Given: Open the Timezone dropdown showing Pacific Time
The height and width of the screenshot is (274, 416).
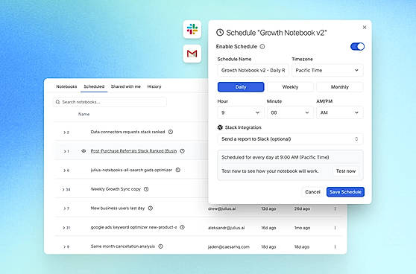Looking at the screenshot, I should pyautogui.click(x=327, y=70).
